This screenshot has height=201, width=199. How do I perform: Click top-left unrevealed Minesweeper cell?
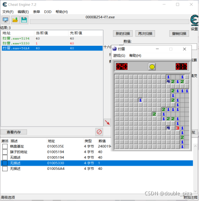117,77
